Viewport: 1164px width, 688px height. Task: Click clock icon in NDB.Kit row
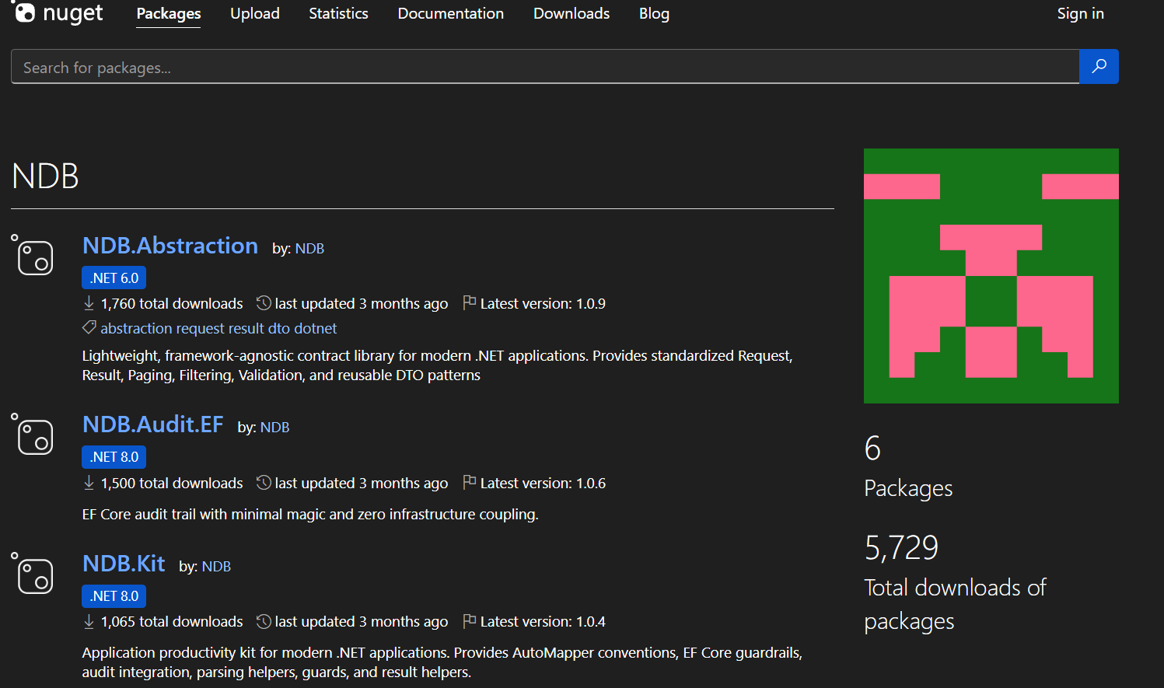[264, 621]
